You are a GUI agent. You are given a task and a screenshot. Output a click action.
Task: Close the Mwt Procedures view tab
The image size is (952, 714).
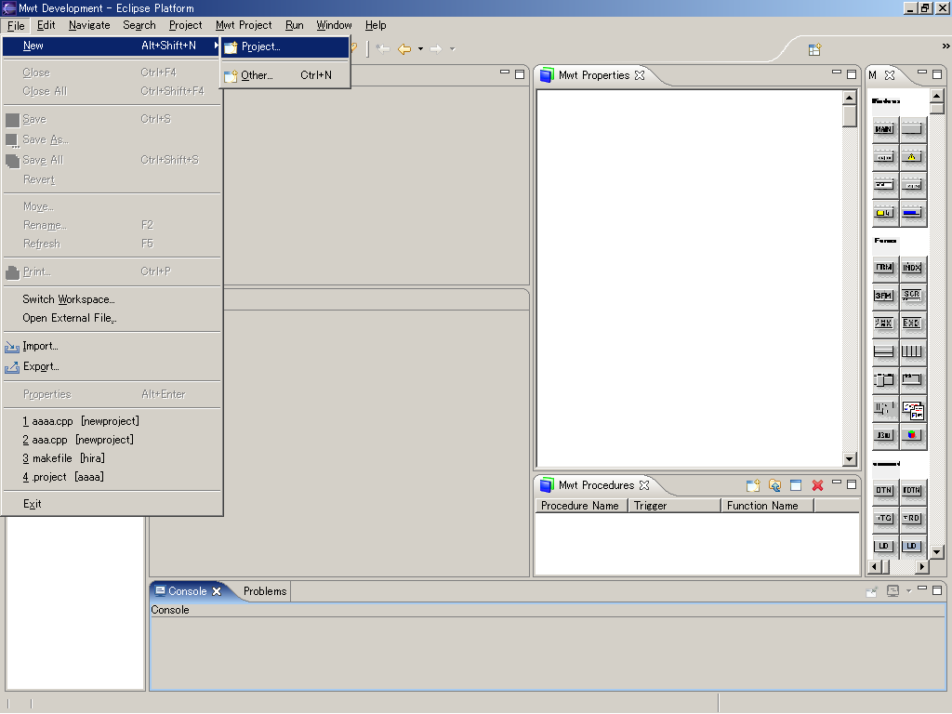(x=644, y=485)
